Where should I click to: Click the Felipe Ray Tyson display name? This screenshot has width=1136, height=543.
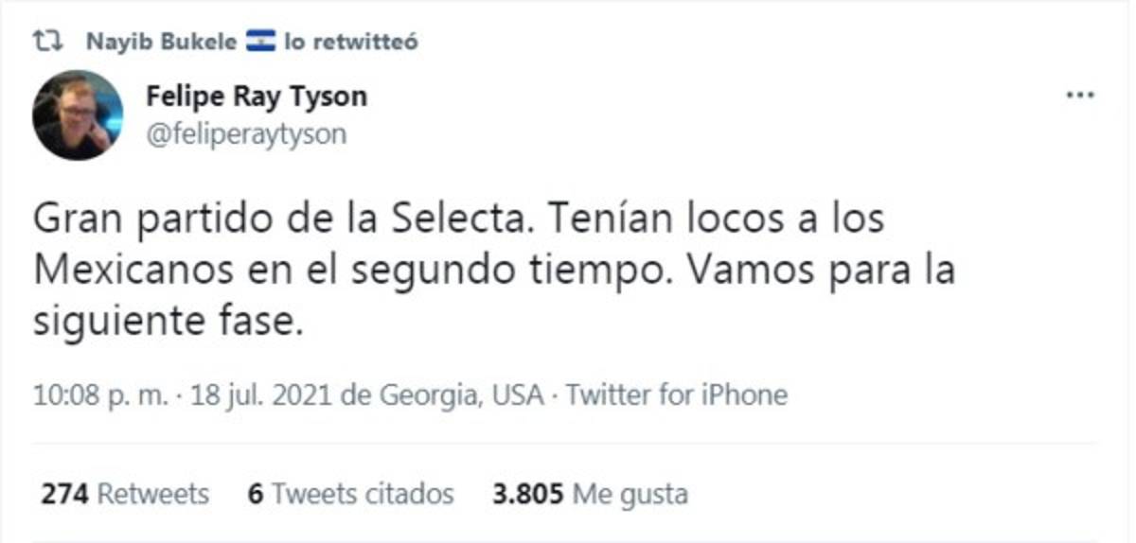pyautogui.click(x=257, y=96)
